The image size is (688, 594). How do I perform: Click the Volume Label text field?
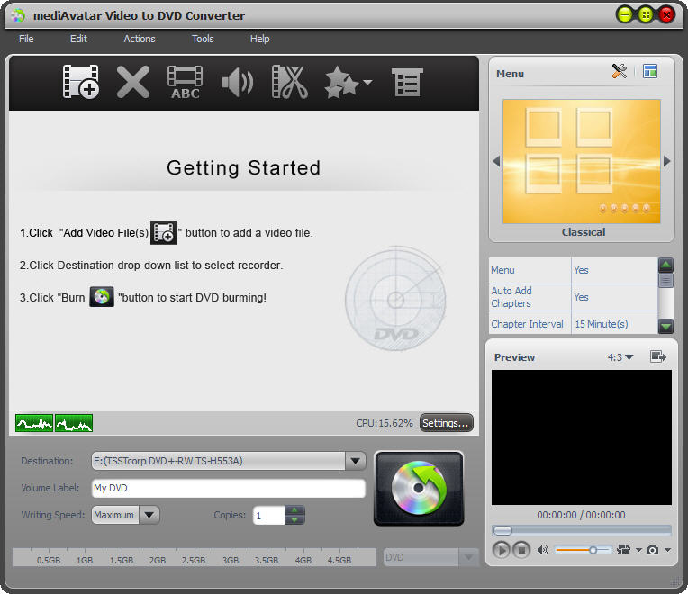[x=229, y=488]
